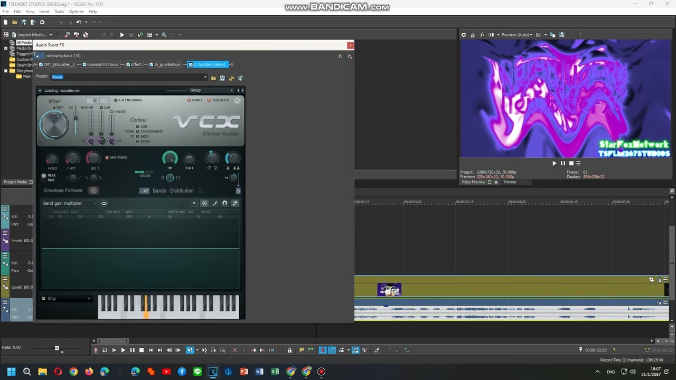The image size is (676, 380).
Task: Open project folder icon in main toolbar
Action: (15, 22)
